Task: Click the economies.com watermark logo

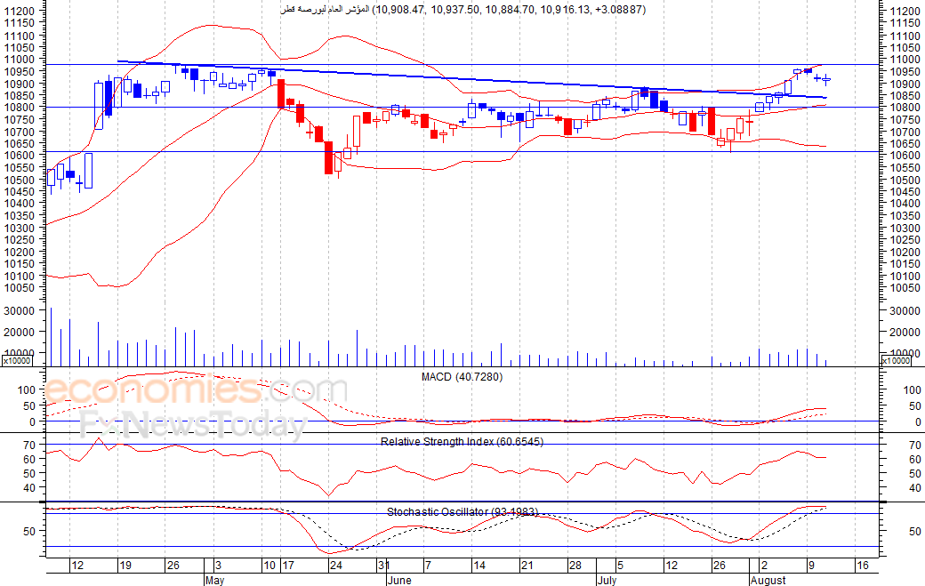Action: (196, 389)
